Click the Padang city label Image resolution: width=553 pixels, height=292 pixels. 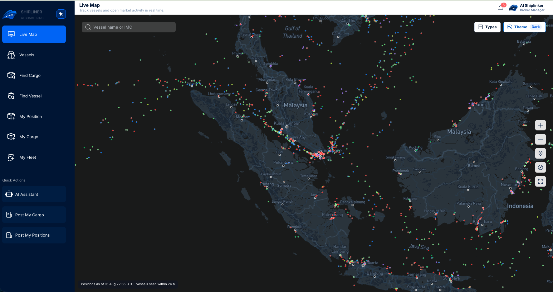coord(267,184)
